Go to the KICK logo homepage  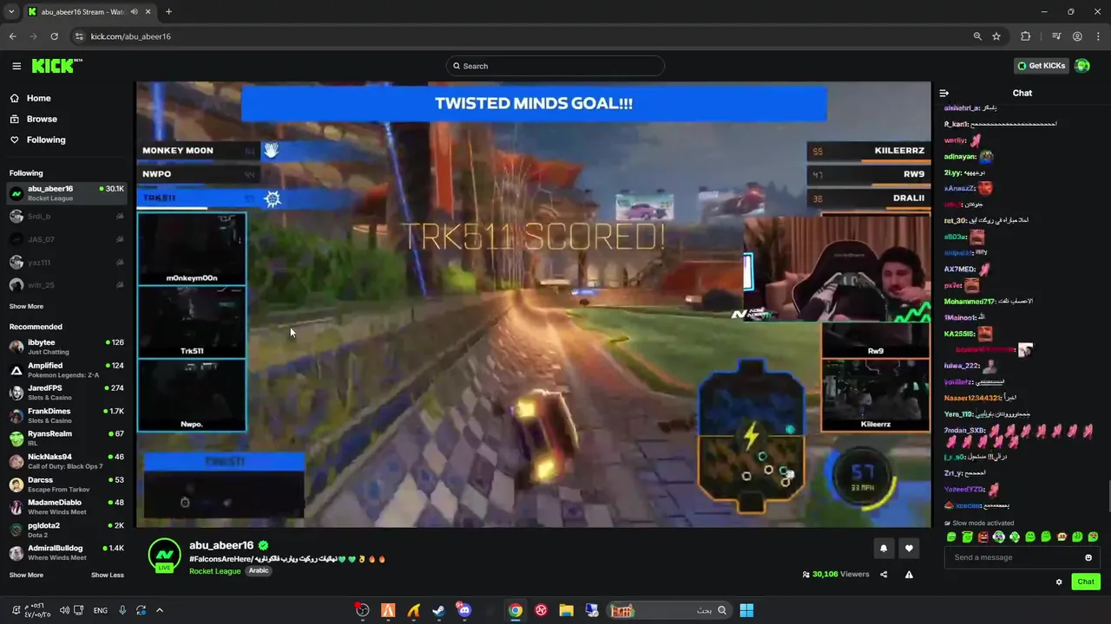click(56, 66)
